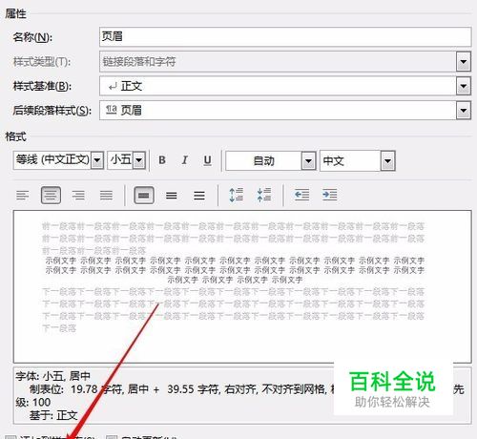
Task: Expand the 样式类型 dropdown arrow
Action: [464, 61]
